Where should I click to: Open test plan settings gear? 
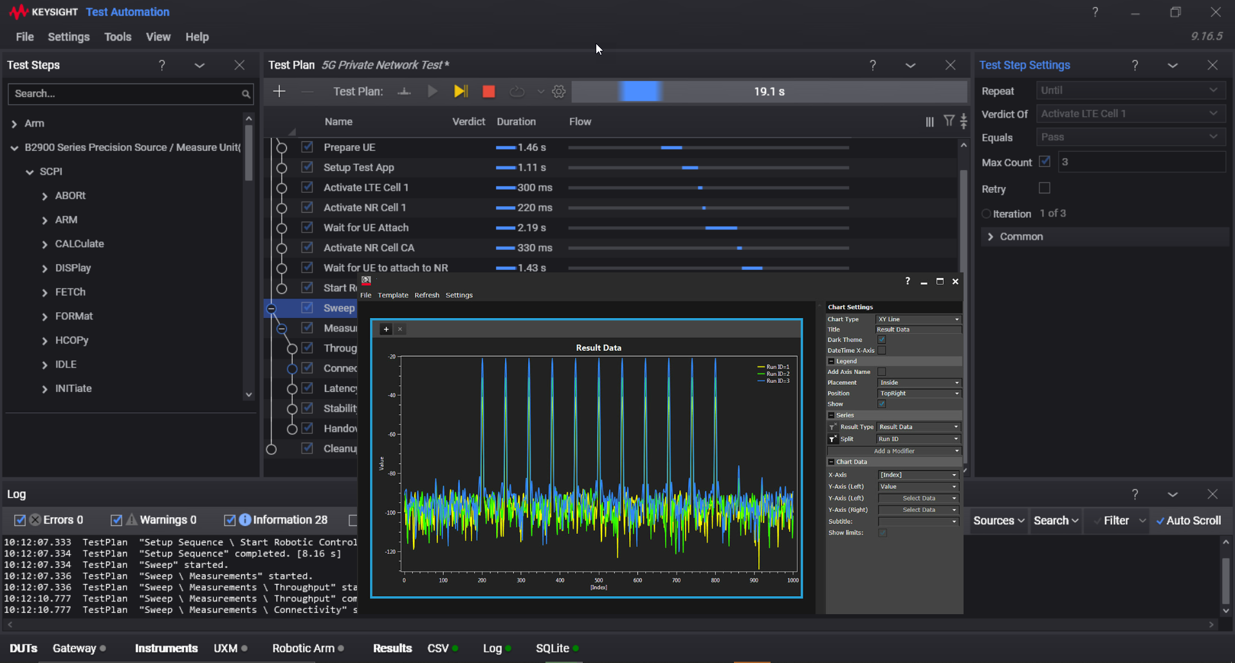[558, 91]
